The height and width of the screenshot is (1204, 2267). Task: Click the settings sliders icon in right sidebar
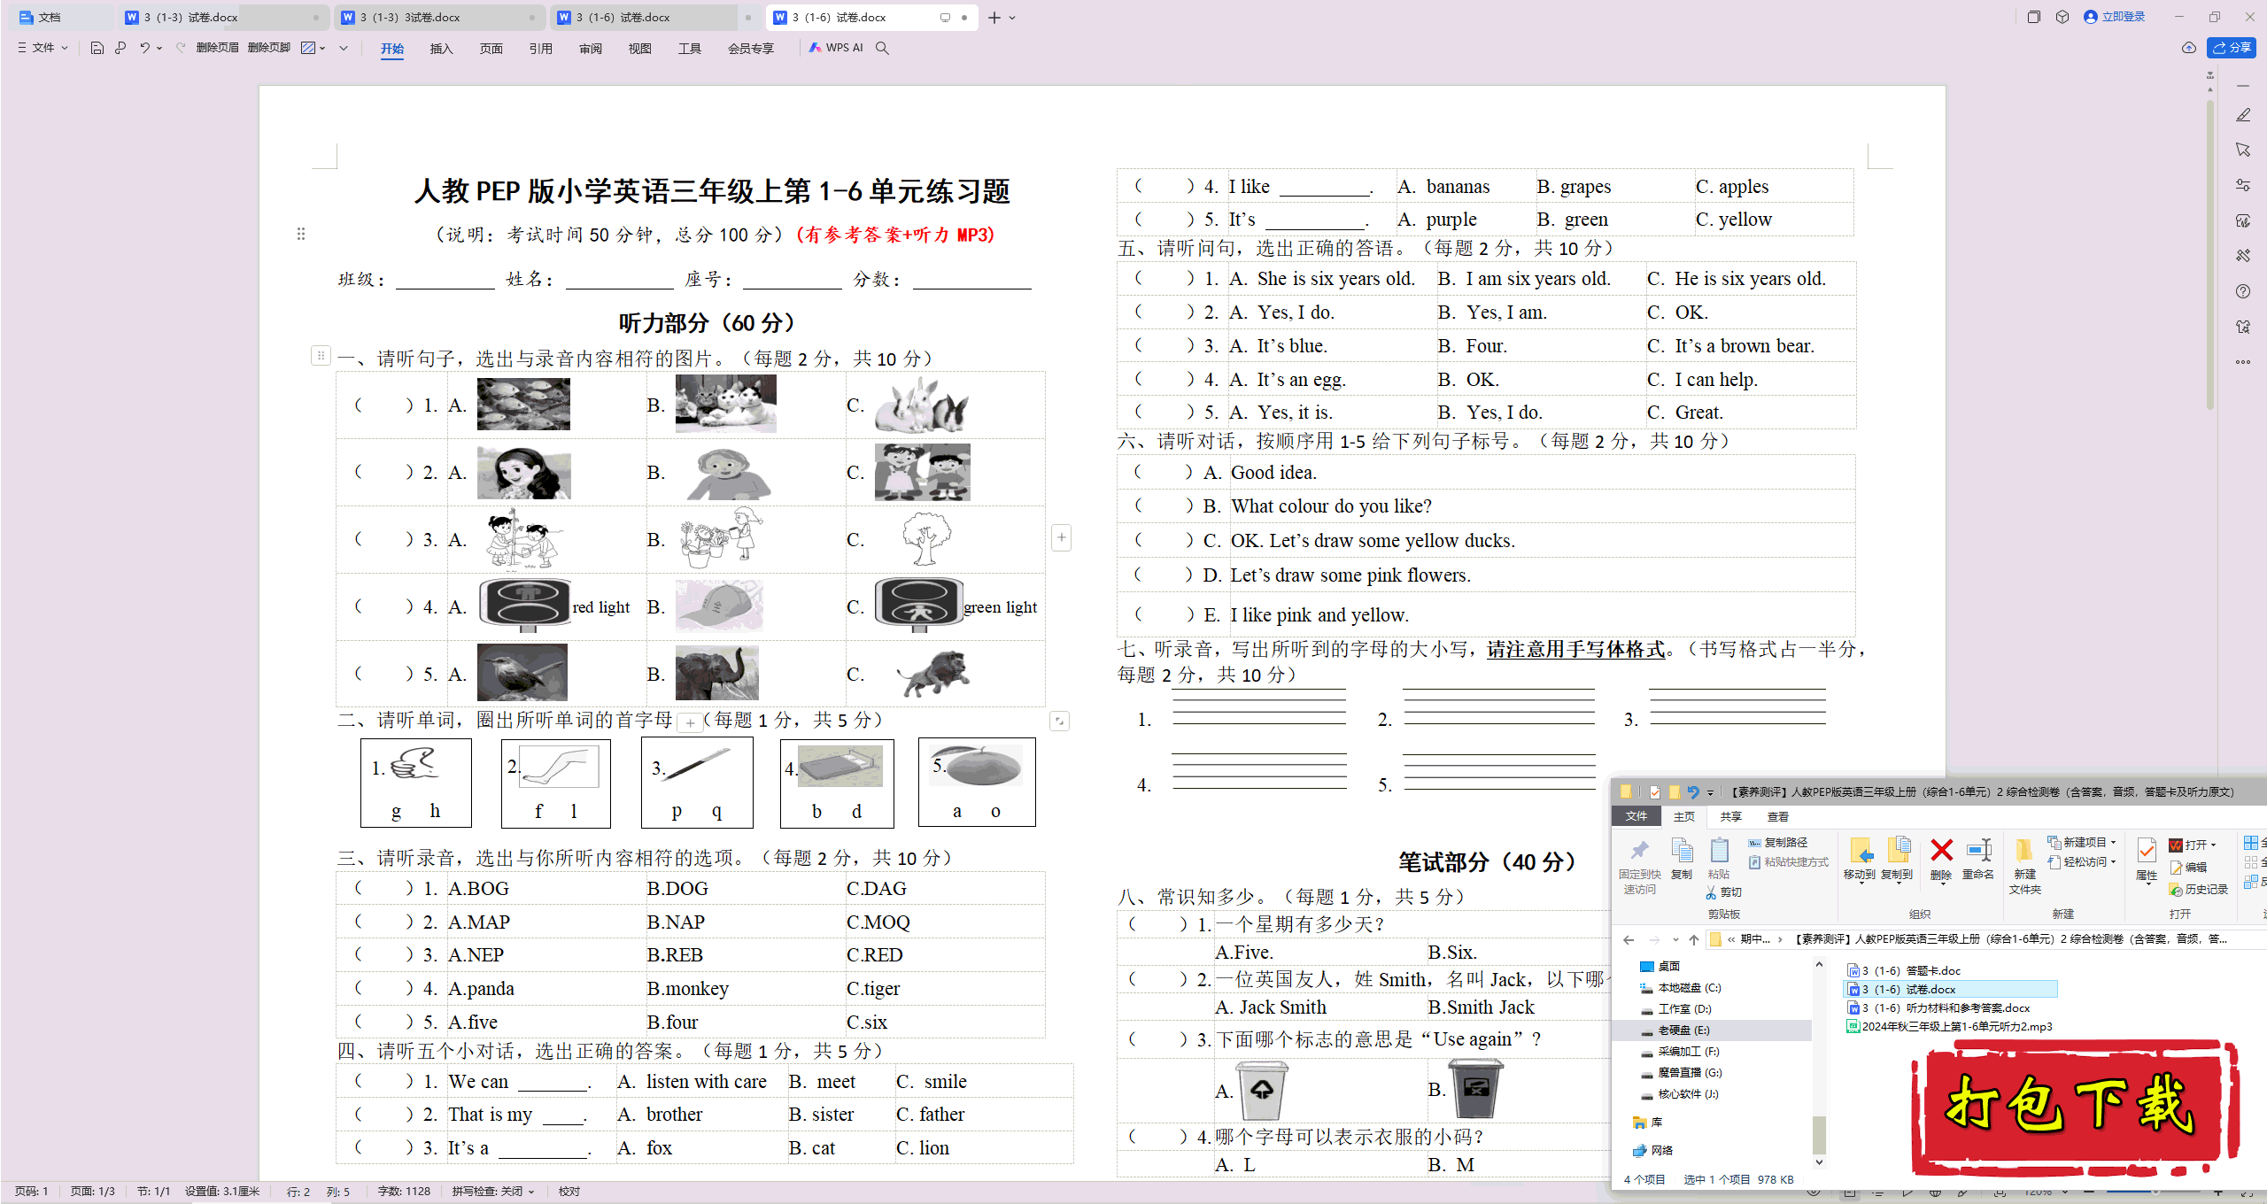click(2243, 185)
